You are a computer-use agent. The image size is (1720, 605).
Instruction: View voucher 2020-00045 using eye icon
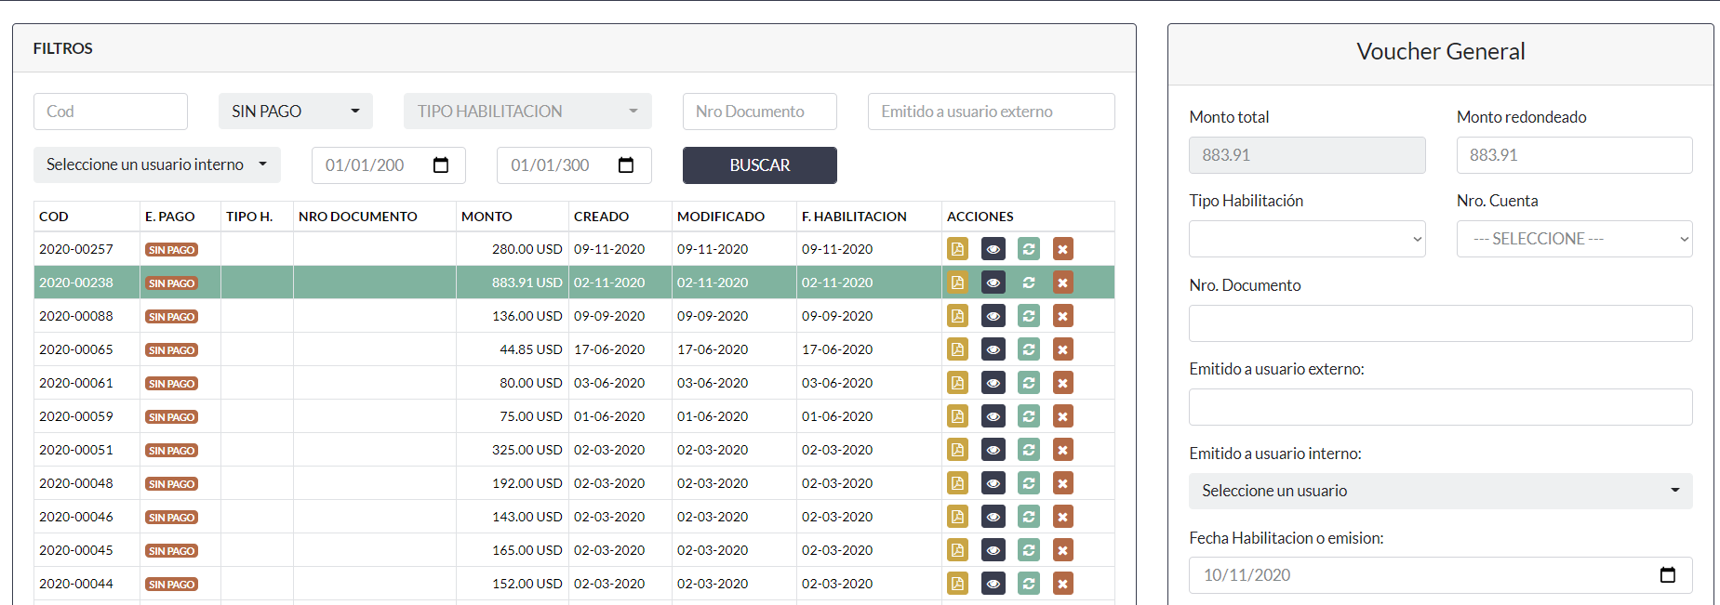tap(993, 550)
